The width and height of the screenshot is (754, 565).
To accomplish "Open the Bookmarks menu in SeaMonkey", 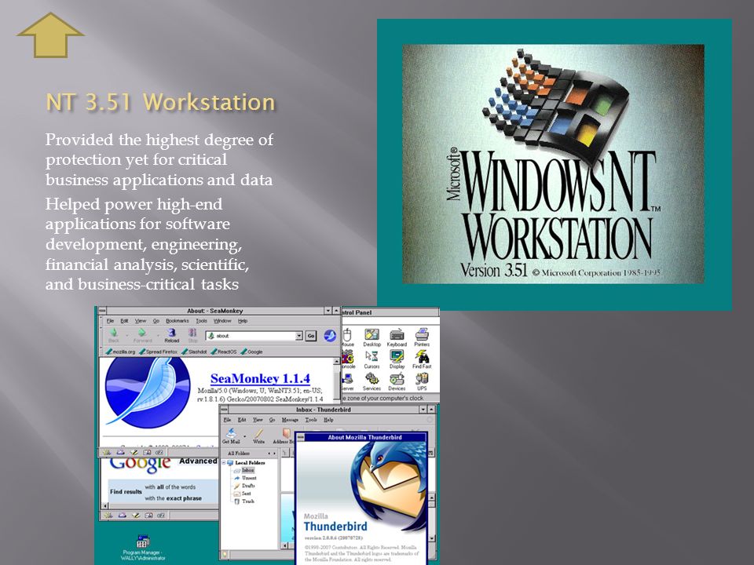I will [x=177, y=321].
